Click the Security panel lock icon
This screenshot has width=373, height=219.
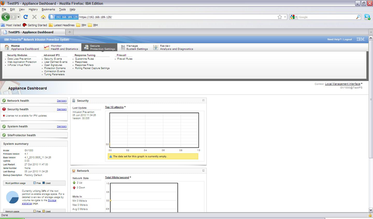(x=74, y=101)
